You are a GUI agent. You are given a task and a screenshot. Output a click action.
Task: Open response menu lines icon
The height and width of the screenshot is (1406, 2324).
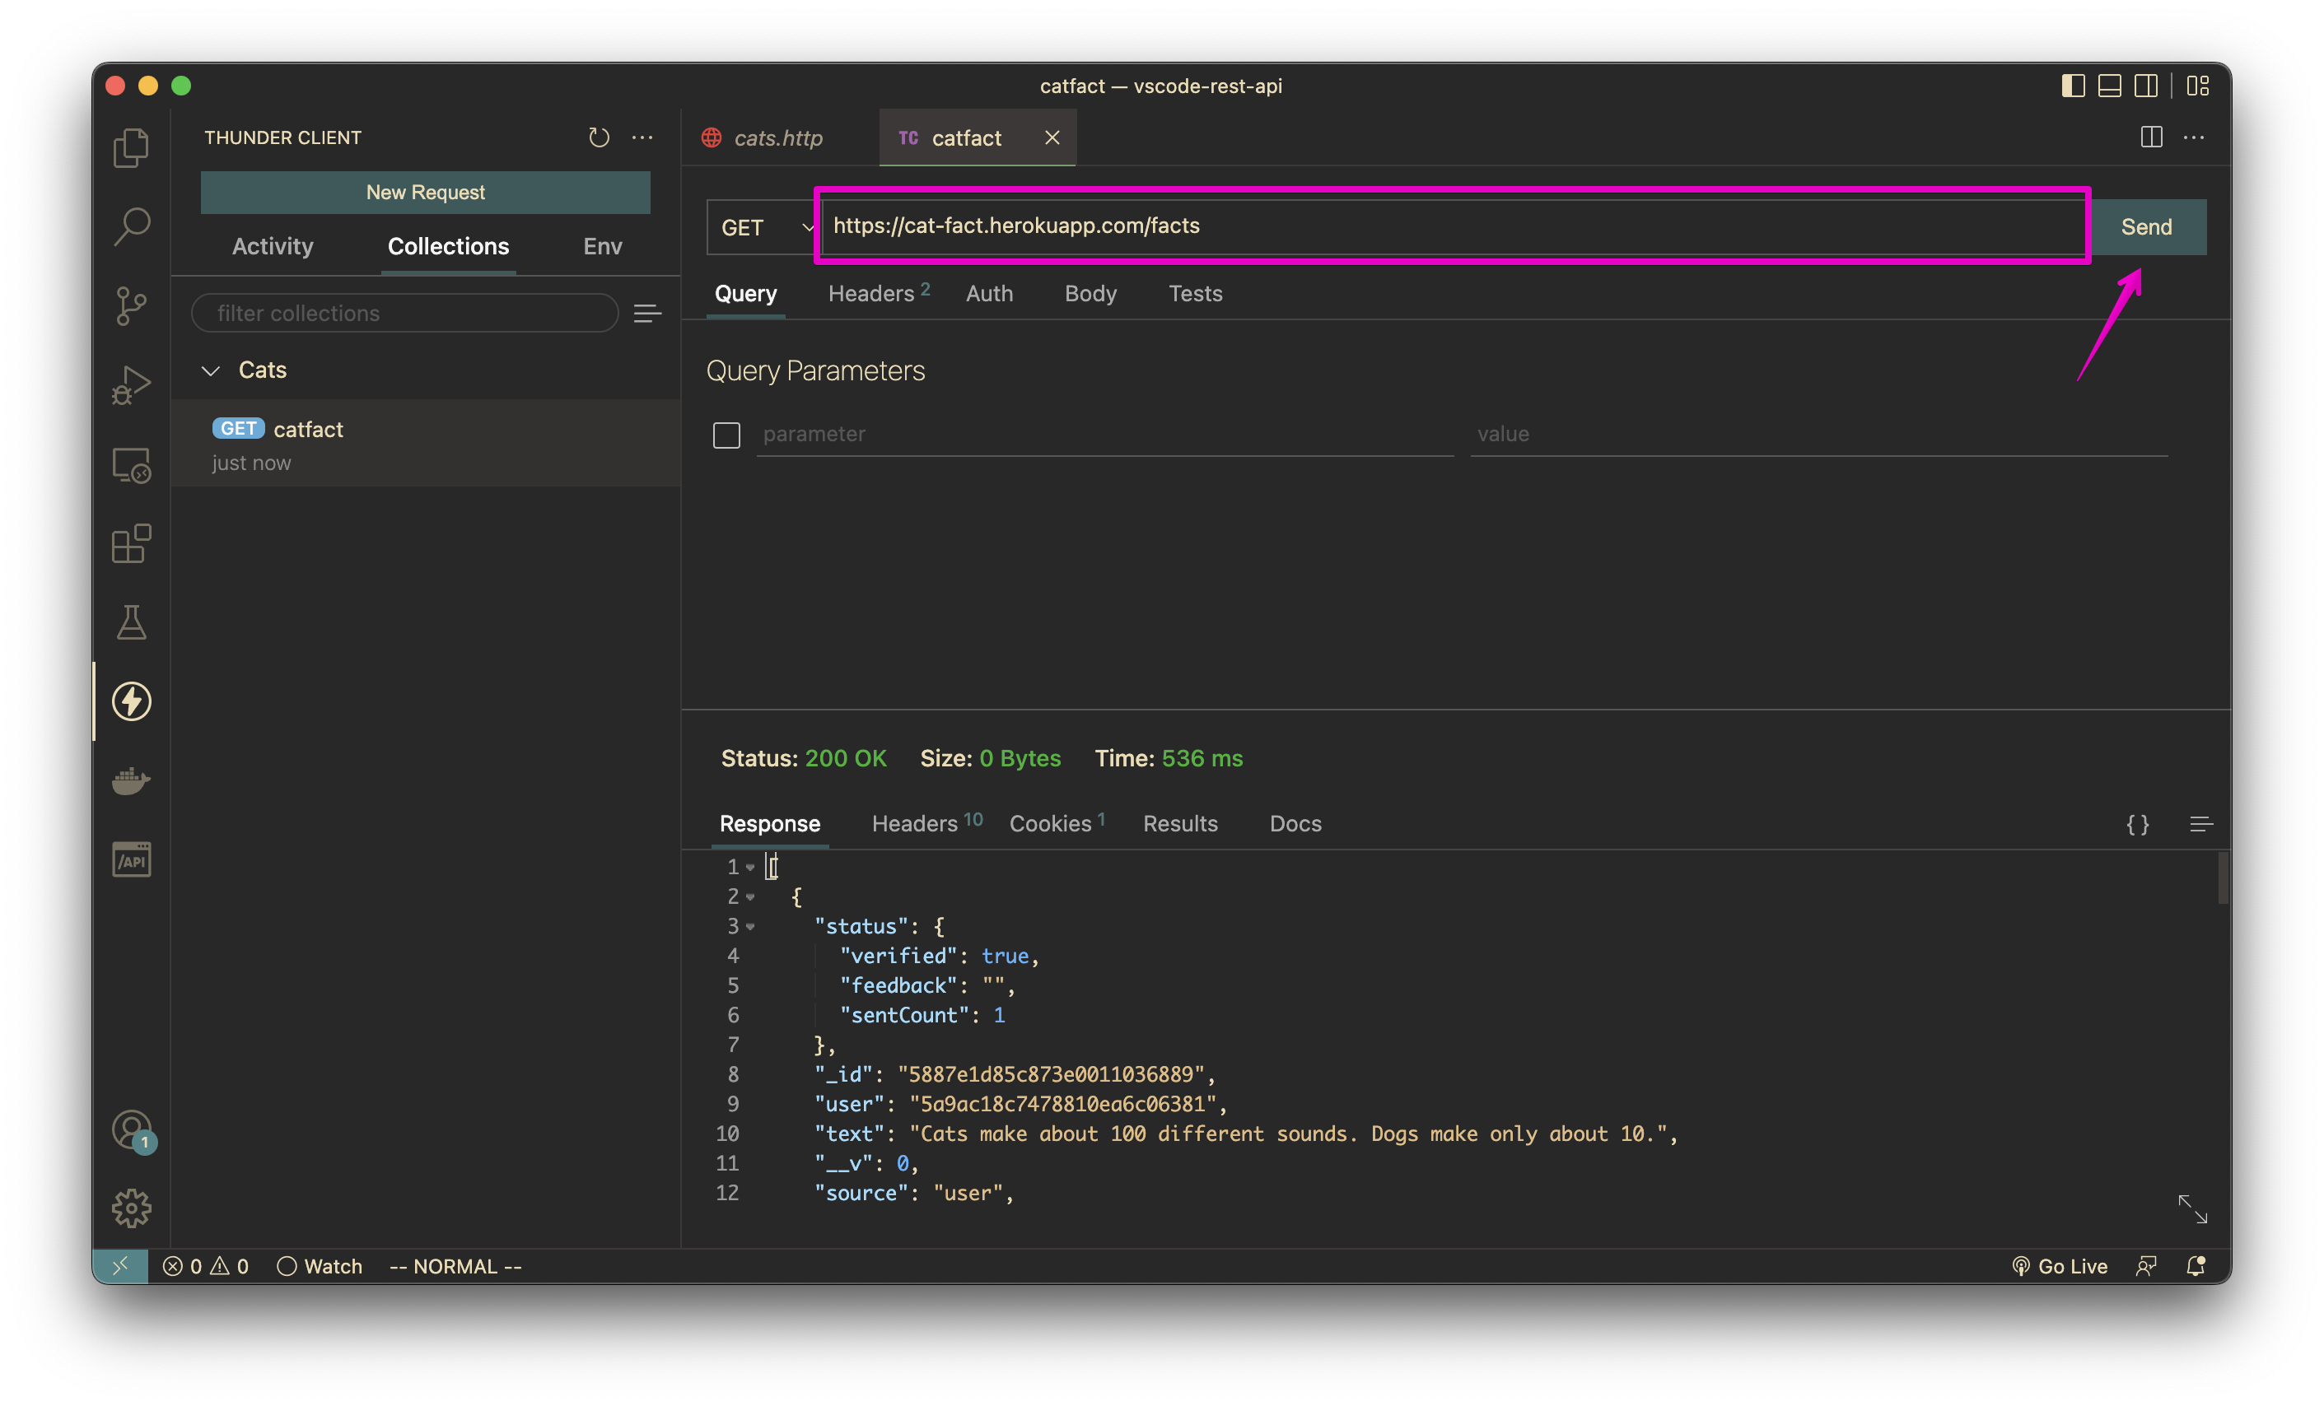point(2200,824)
